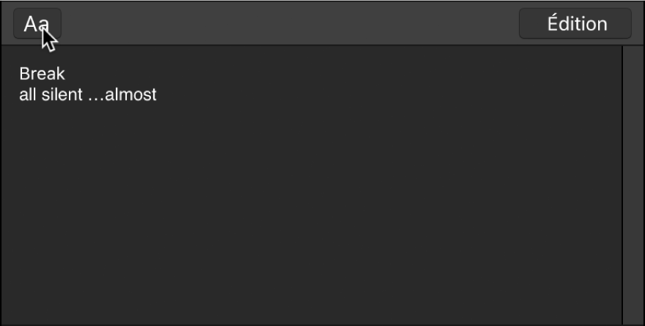Place cursor before the B in Break
This screenshot has height=326, width=645.
click(x=19, y=74)
